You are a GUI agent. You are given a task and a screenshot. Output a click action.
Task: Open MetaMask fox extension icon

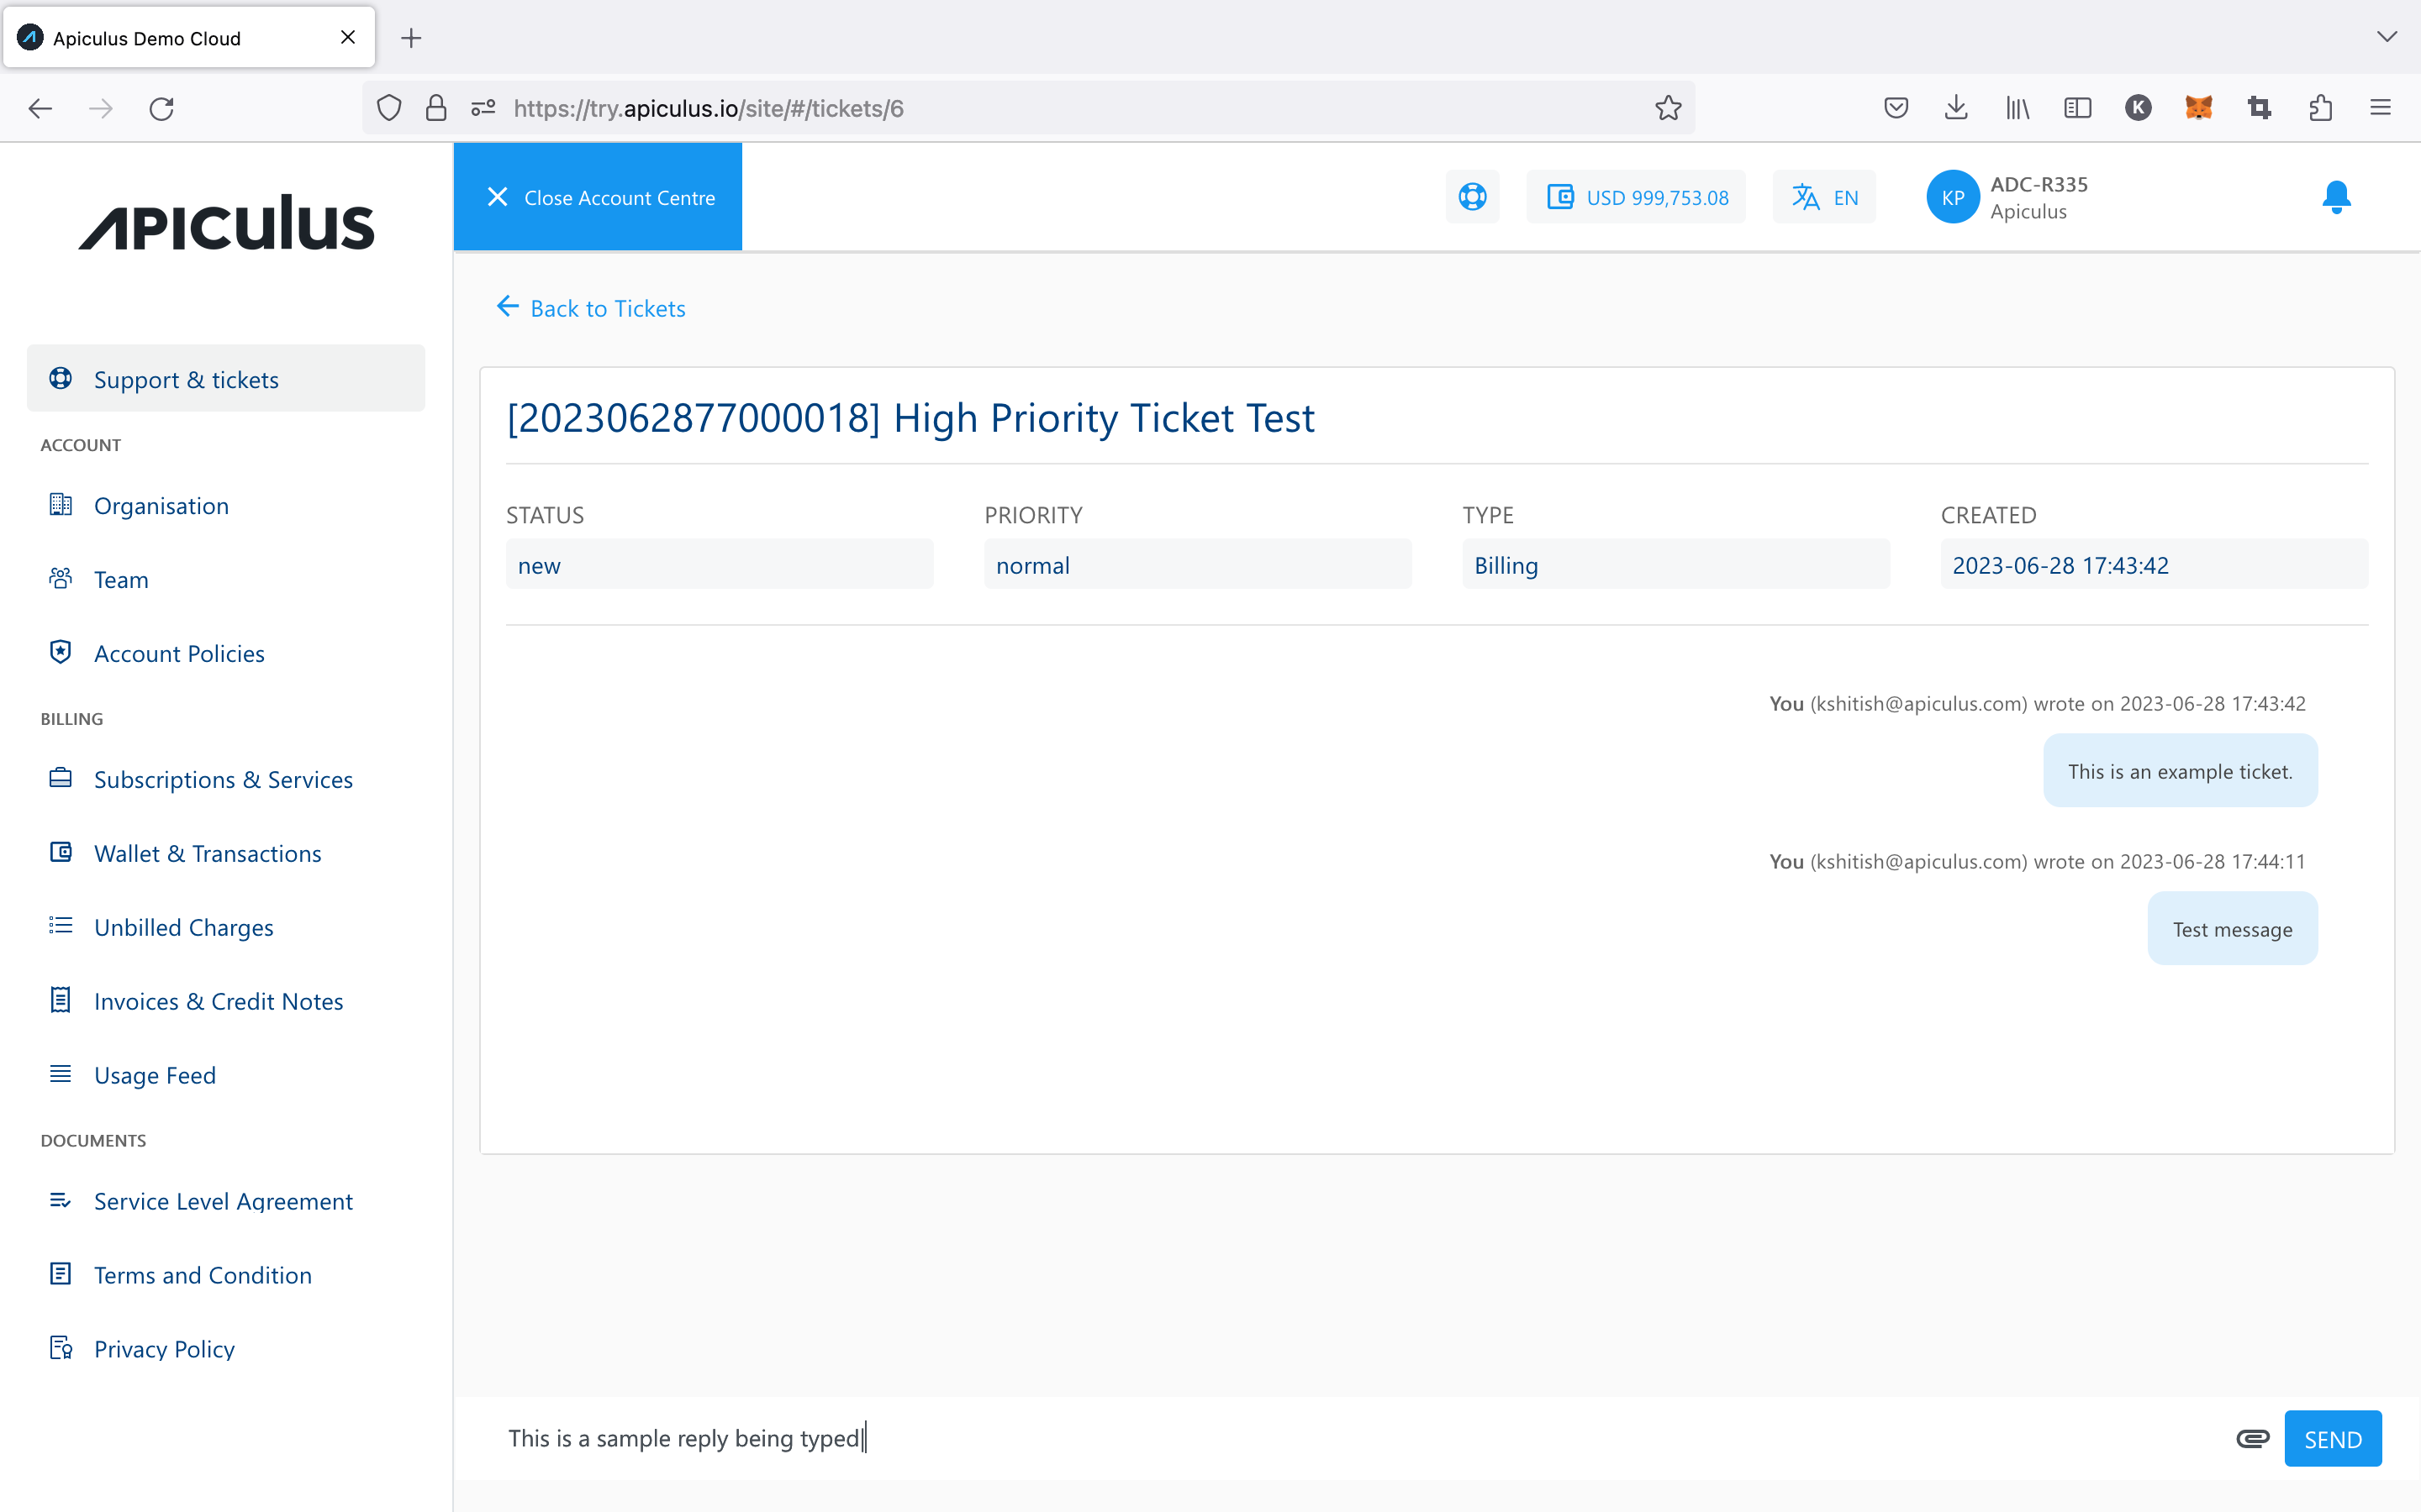tap(2198, 108)
